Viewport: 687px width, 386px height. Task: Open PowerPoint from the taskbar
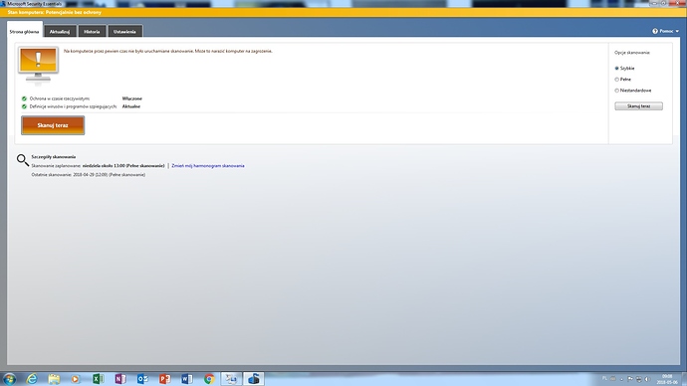(164, 379)
